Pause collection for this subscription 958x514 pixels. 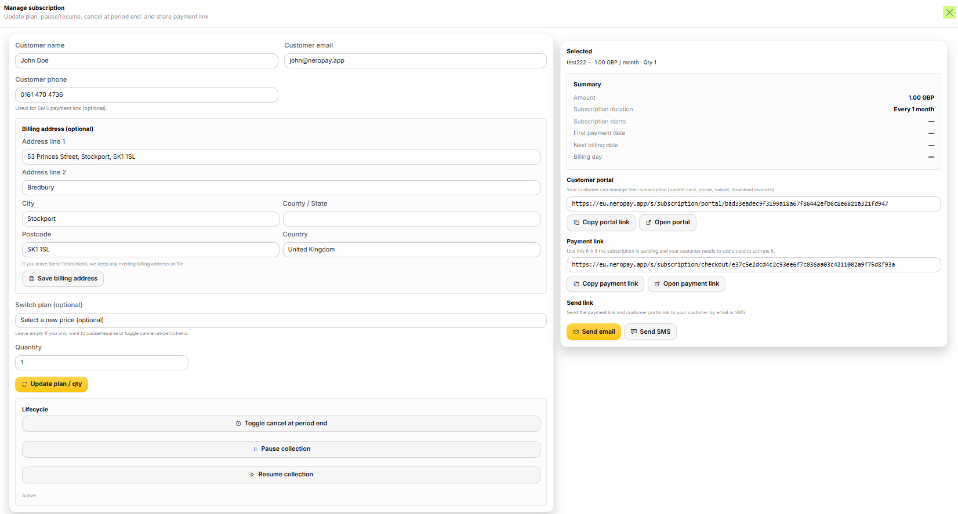pos(281,449)
